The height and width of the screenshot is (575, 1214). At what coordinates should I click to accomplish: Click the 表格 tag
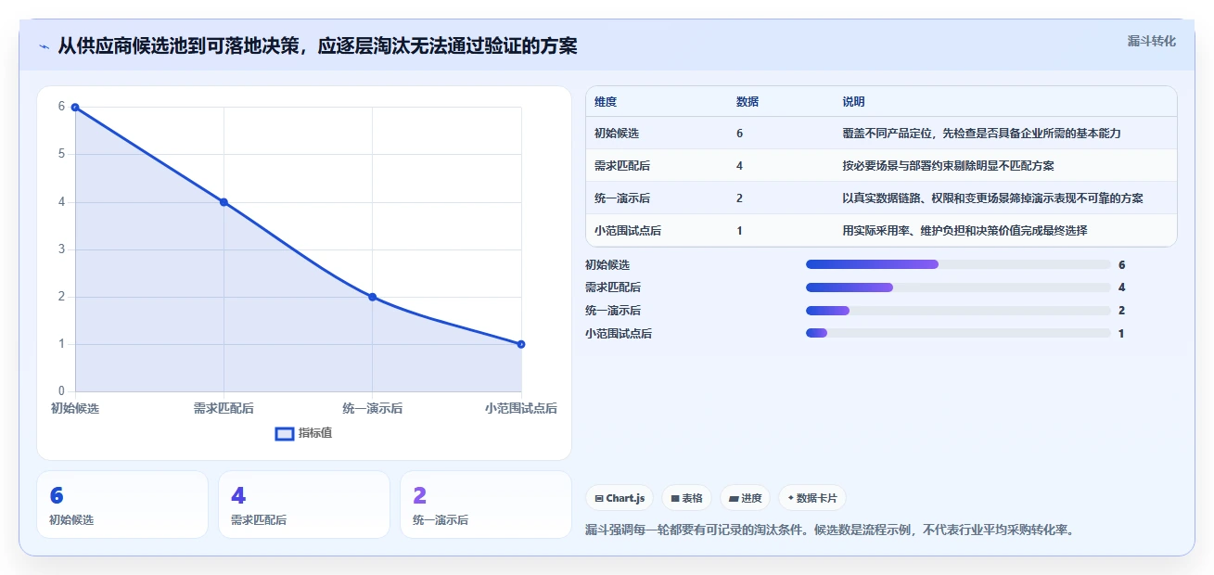pyautogui.click(x=687, y=498)
